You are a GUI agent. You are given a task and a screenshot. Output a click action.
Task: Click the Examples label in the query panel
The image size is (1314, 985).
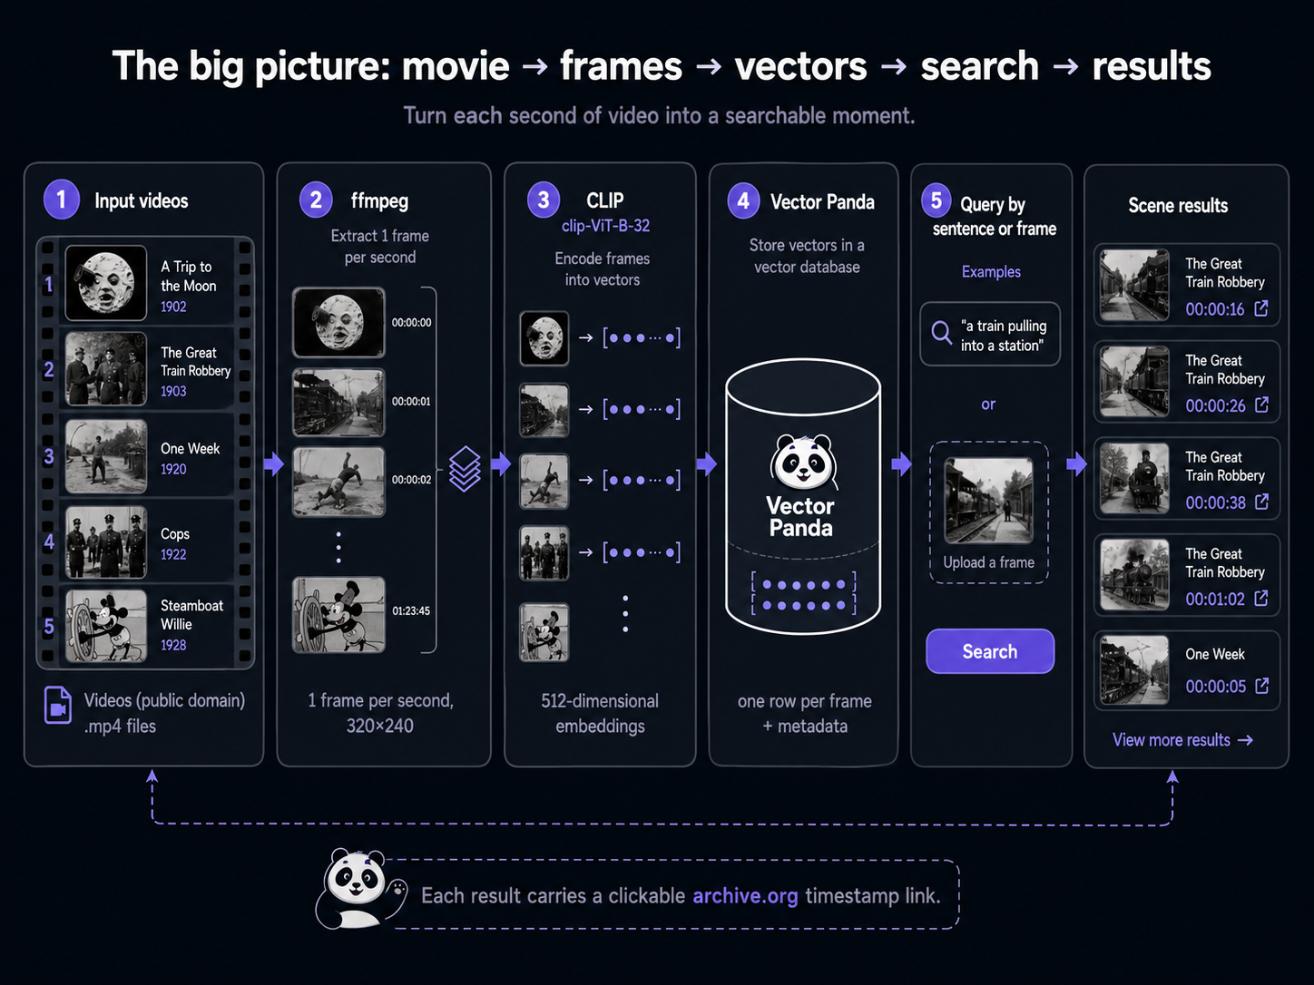pos(991,271)
